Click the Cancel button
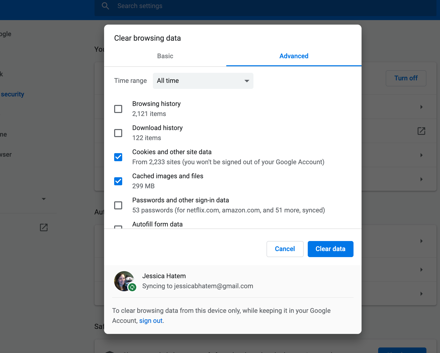440x353 pixels. click(x=285, y=249)
